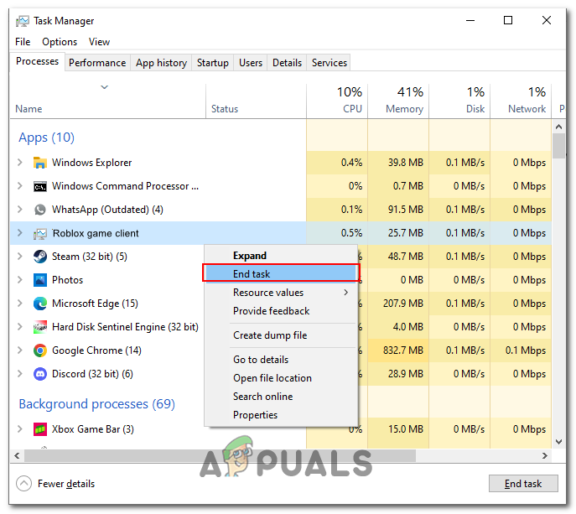Expand the Xbox Game Bar process group
The width and height of the screenshot is (576, 514).
point(20,429)
